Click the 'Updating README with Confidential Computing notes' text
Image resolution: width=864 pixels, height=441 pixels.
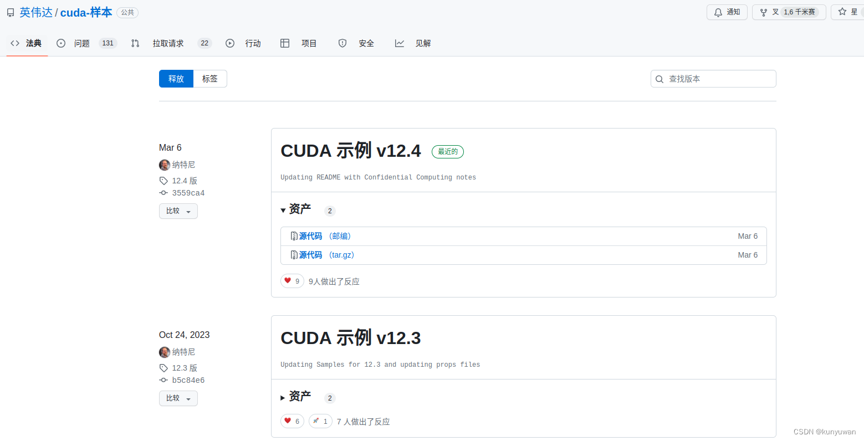tap(378, 177)
